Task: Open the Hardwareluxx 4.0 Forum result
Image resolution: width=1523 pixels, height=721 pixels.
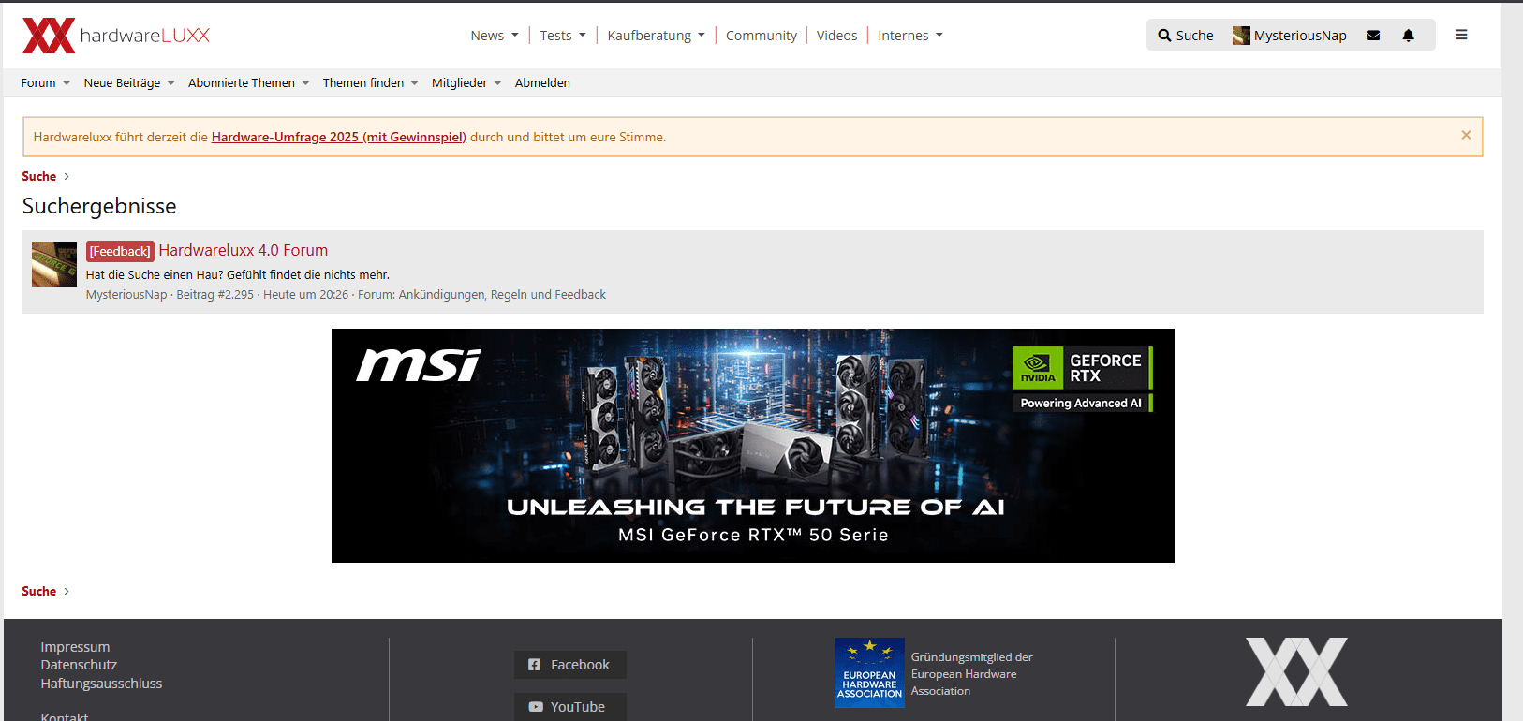Action: (244, 250)
